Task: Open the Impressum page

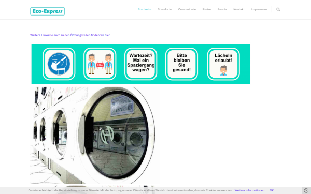Action: click(x=259, y=9)
